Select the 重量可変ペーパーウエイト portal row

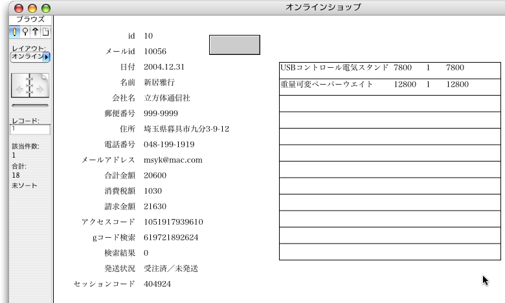coord(389,85)
